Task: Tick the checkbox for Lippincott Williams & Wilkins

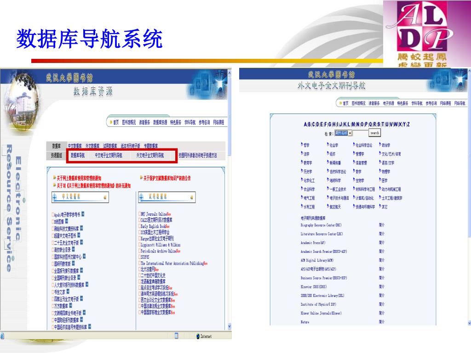Action: tap(140, 245)
